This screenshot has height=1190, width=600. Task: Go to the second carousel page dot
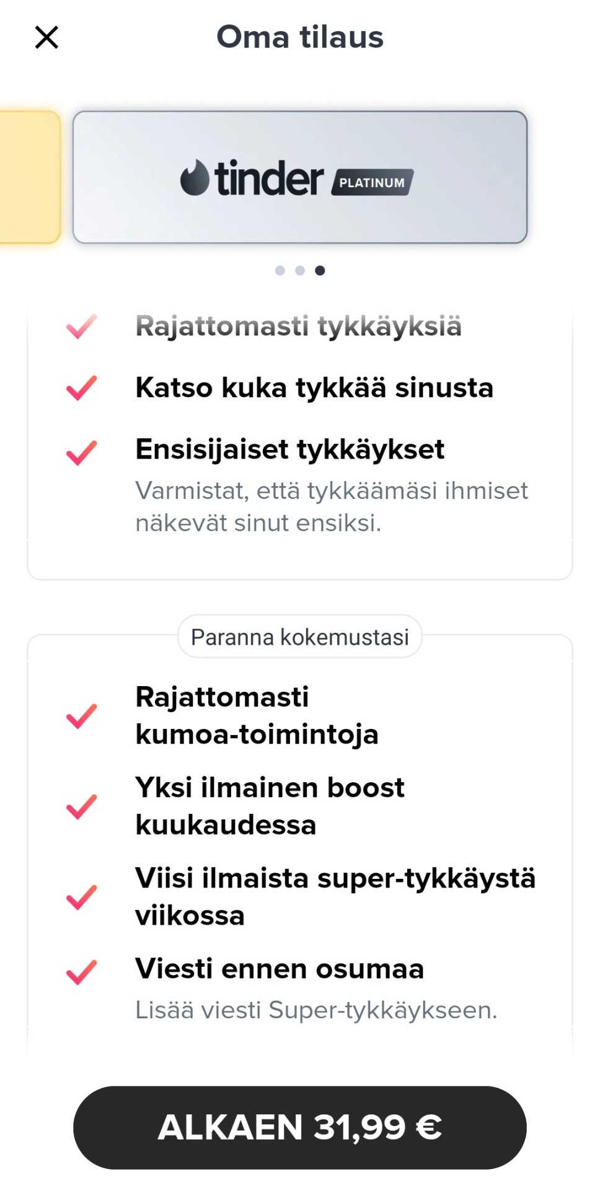(300, 270)
